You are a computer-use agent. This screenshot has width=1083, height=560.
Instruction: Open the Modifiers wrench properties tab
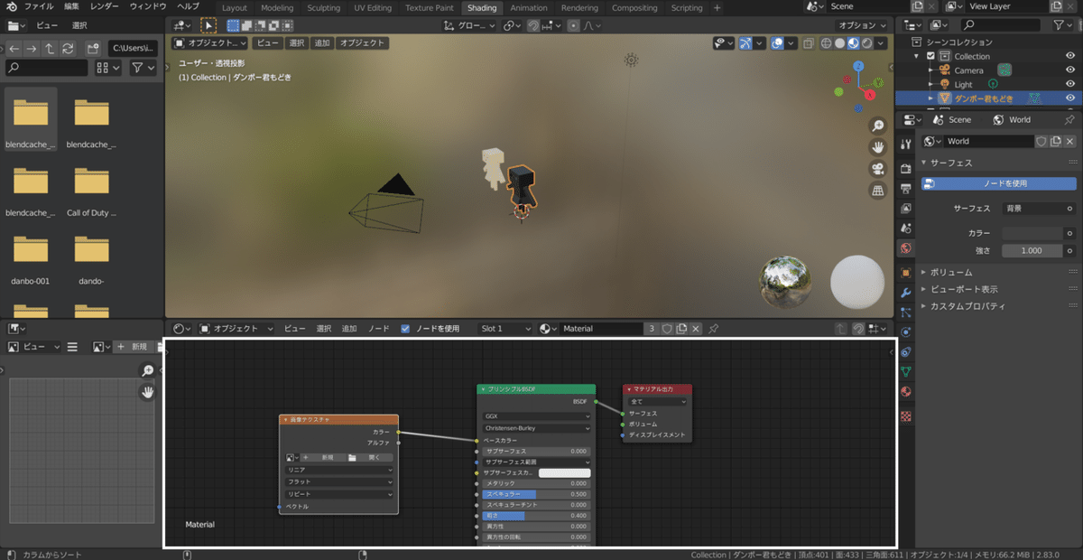(x=906, y=293)
